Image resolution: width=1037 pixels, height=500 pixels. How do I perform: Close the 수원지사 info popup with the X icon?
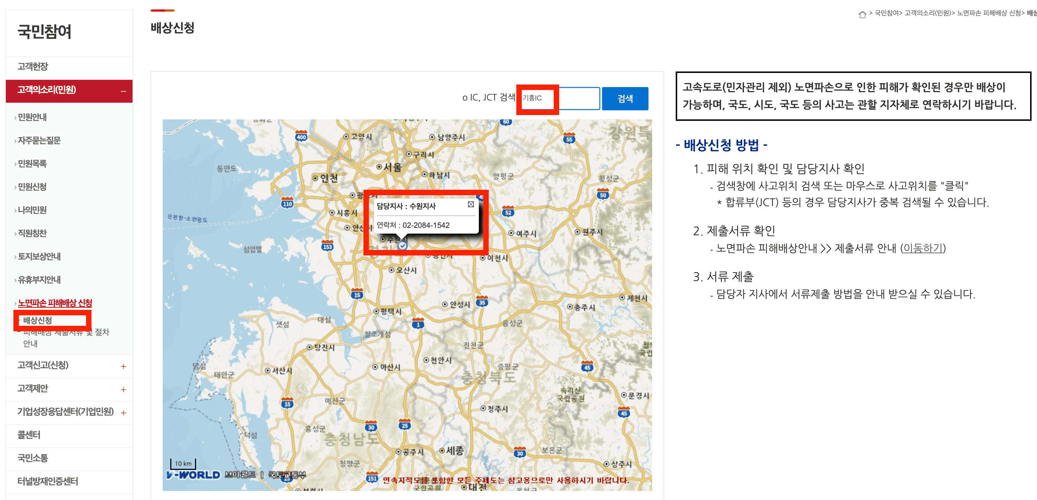click(470, 205)
